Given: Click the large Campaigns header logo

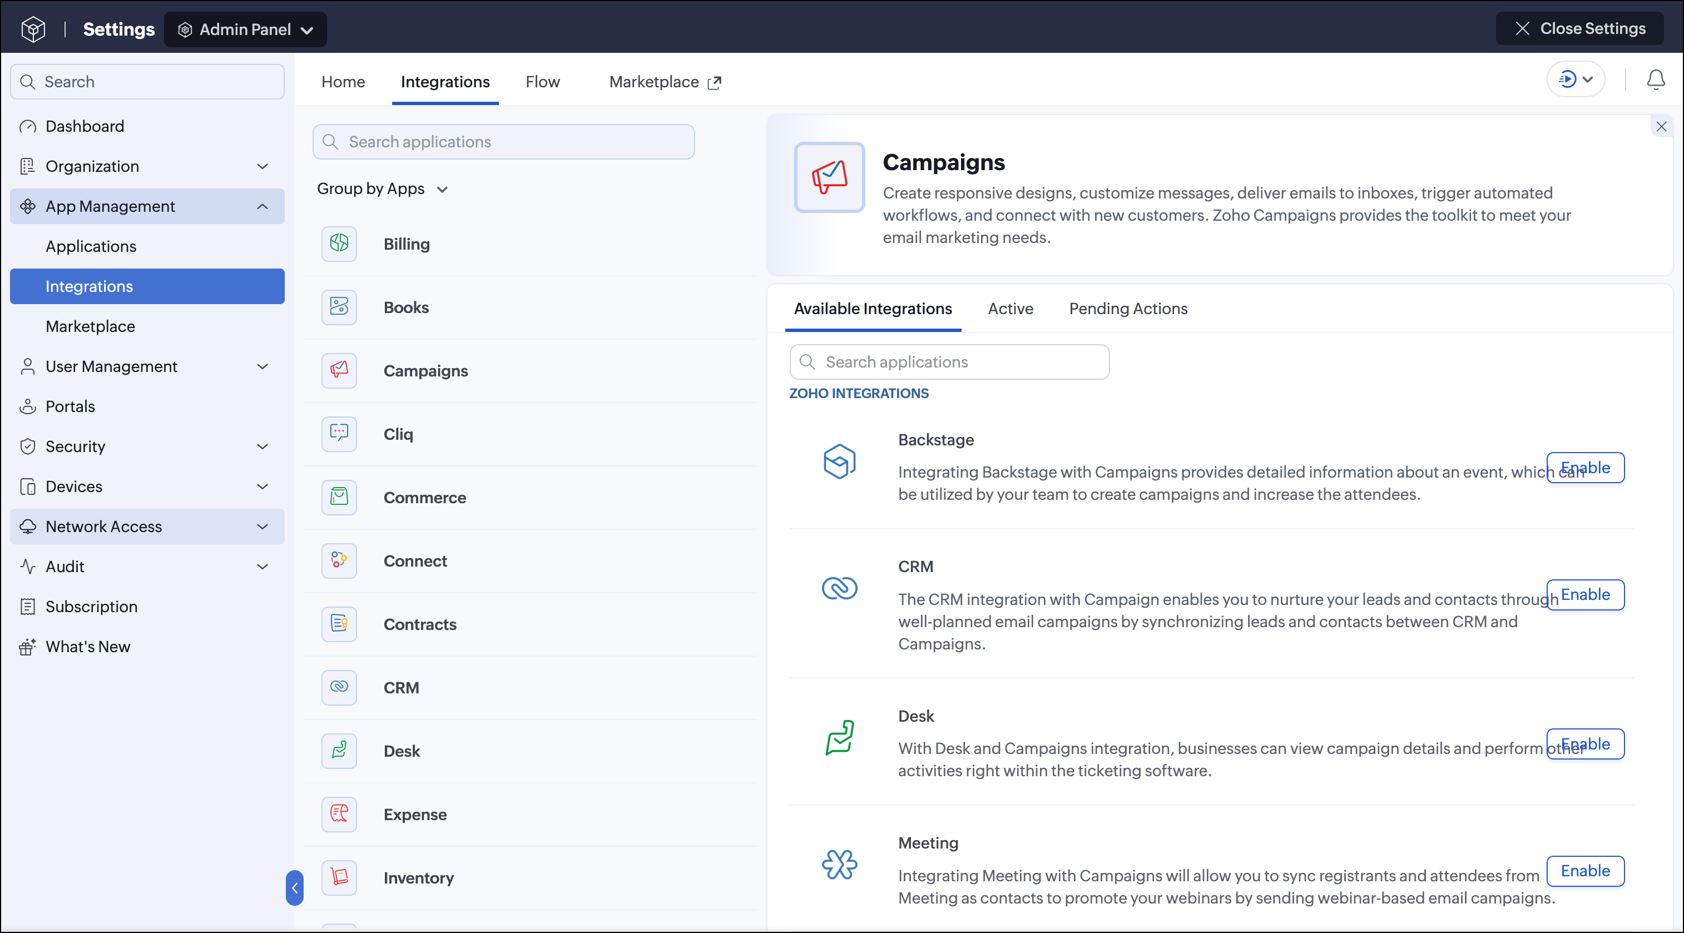Looking at the screenshot, I should [x=830, y=177].
